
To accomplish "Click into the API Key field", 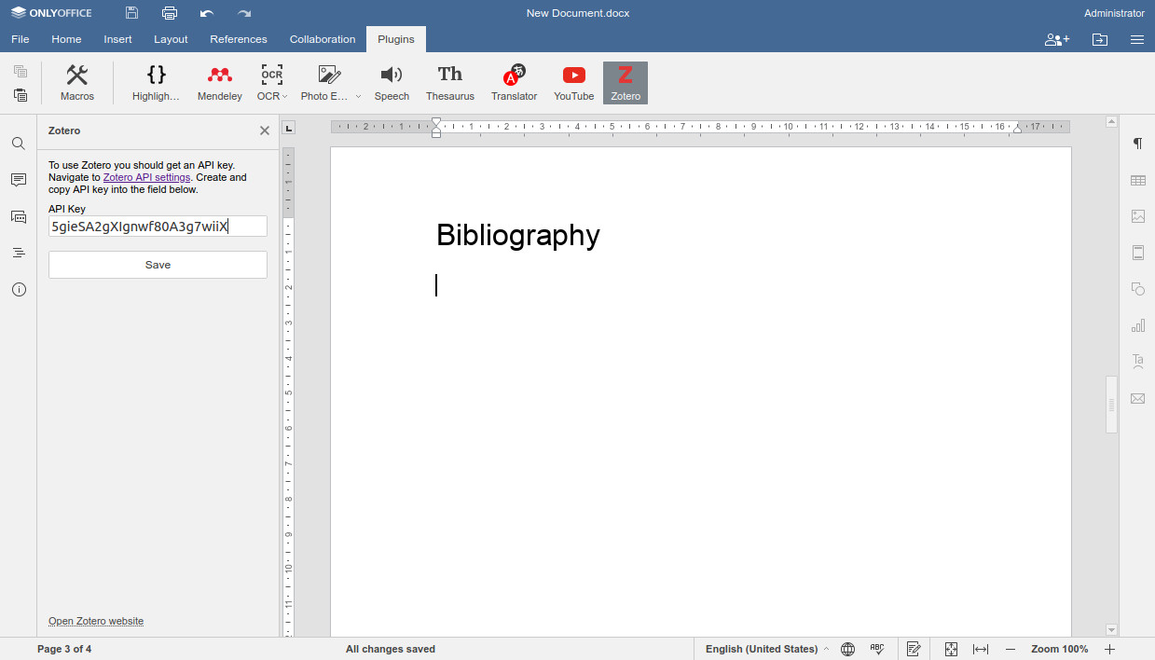I will pos(158,227).
